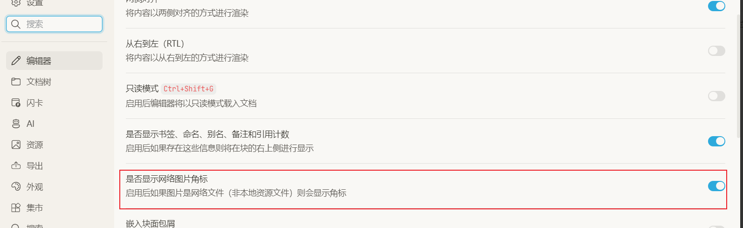Focus the 搜索 settings input field
Viewport: 743px width, 228px height.
pos(61,24)
